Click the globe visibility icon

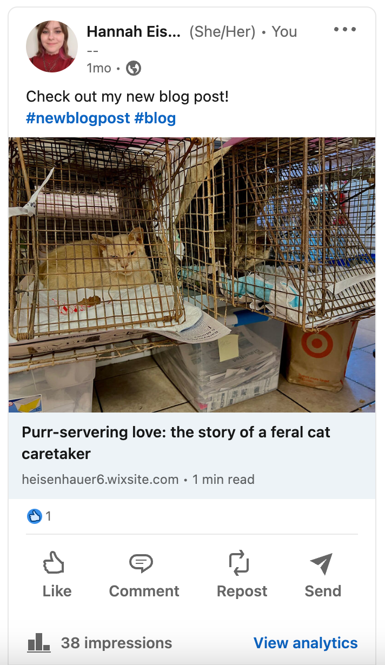[134, 68]
